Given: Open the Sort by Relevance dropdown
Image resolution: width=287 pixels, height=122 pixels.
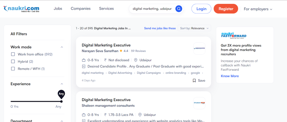Looking at the screenshot, I should click(195, 28).
